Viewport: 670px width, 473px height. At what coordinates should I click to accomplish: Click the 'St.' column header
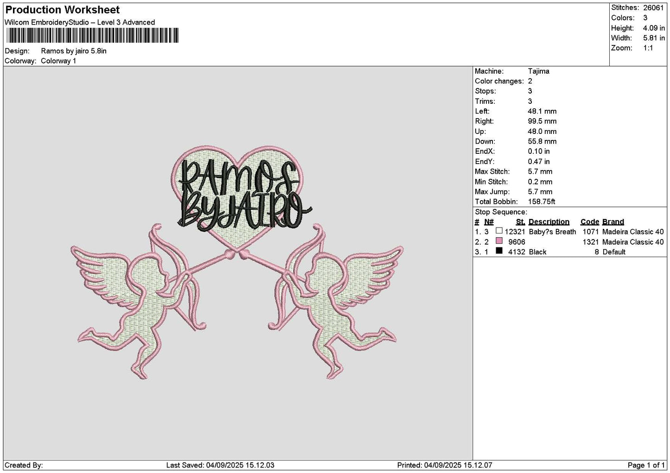point(520,222)
